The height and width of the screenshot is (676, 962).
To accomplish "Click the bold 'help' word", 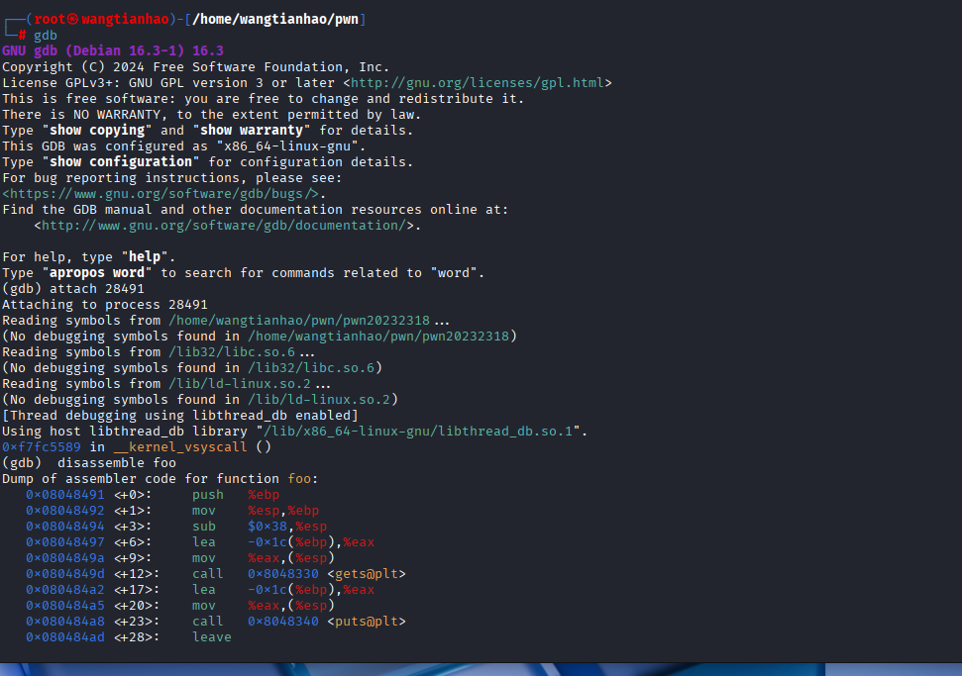I will click(x=145, y=256).
